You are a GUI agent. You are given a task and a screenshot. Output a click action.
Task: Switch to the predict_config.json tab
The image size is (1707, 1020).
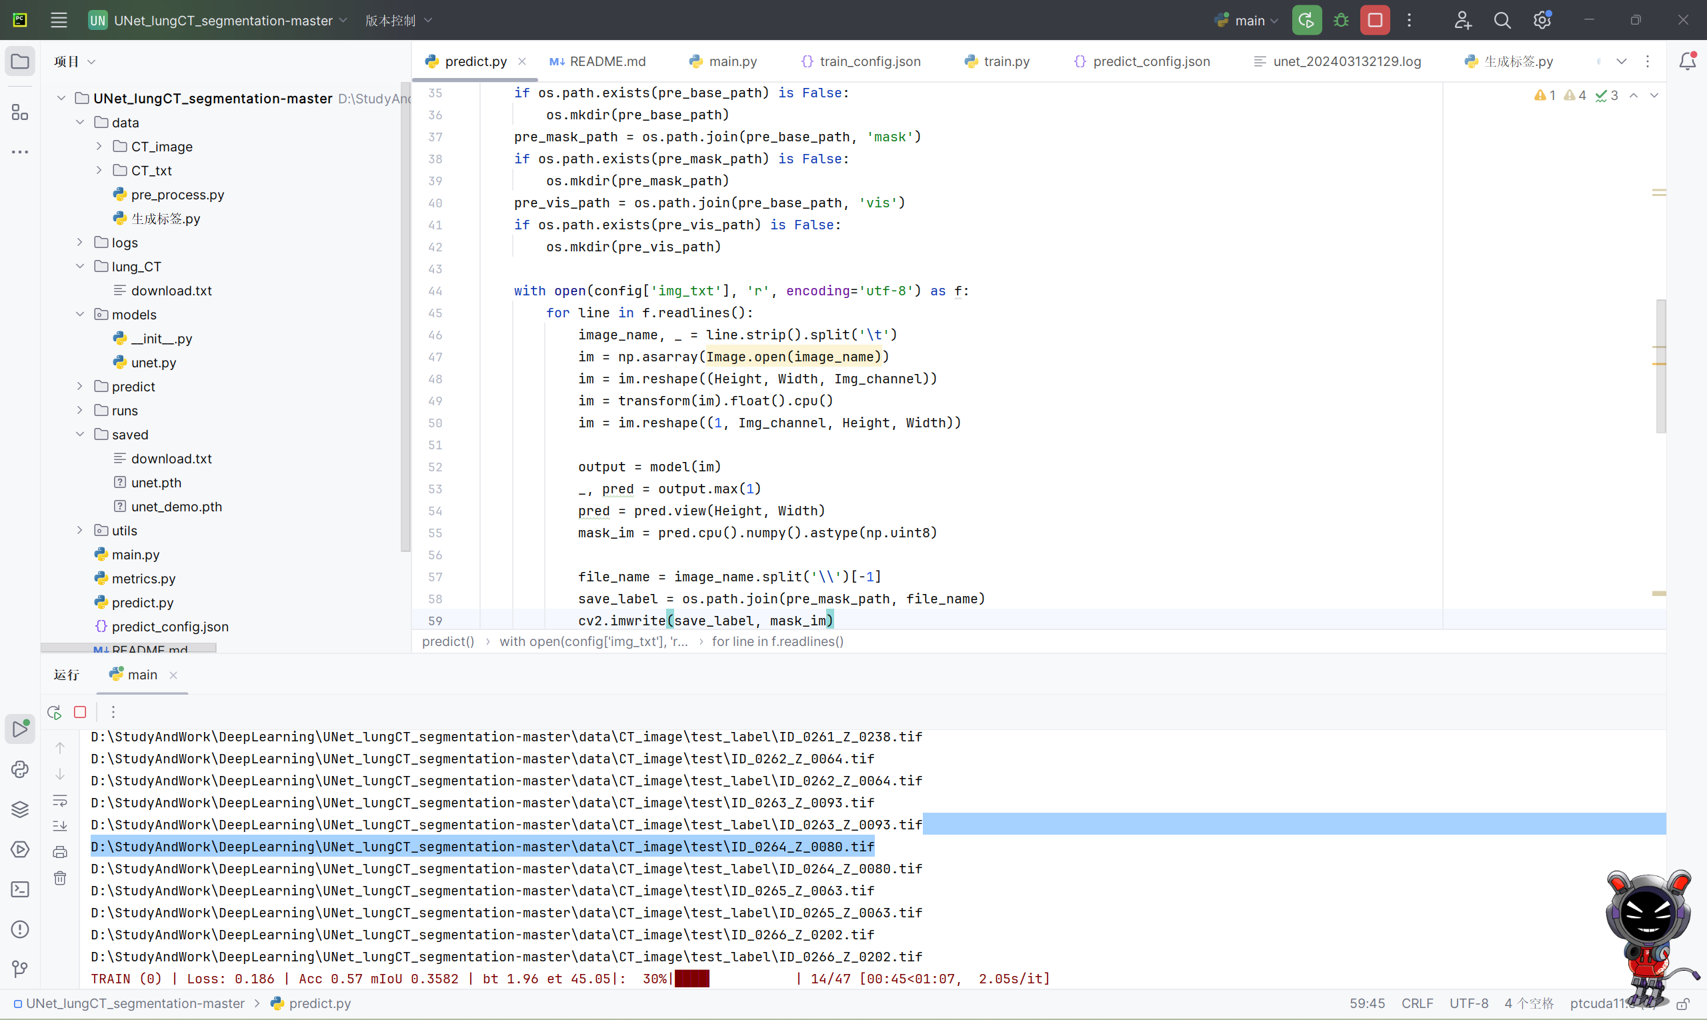pos(1150,61)
